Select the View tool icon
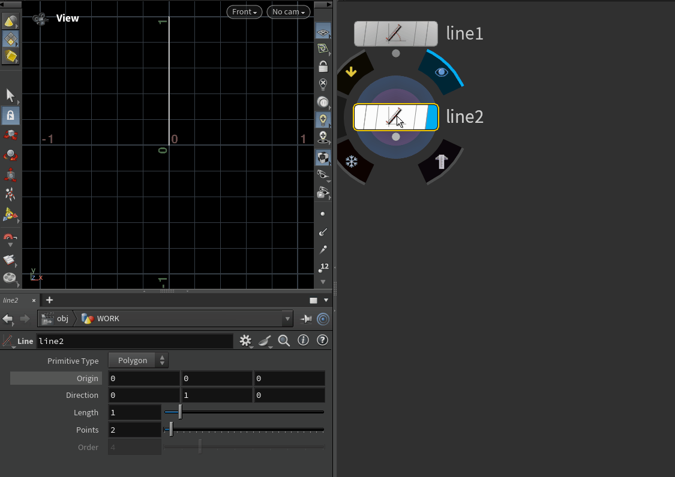Screen dimensions: 675x477 10,259
